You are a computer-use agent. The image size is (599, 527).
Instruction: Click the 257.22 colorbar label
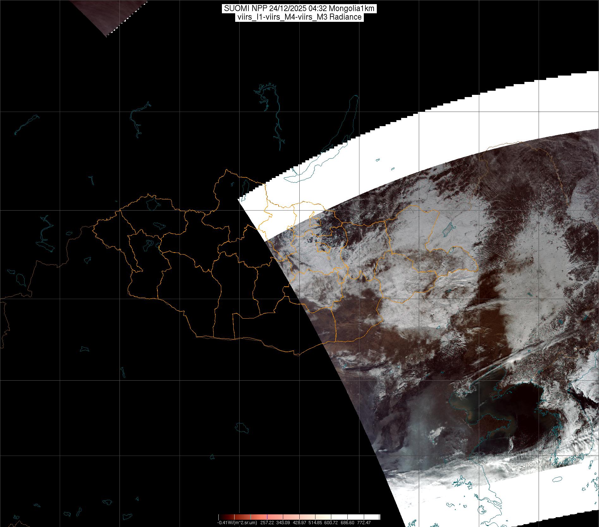(267, 523)
